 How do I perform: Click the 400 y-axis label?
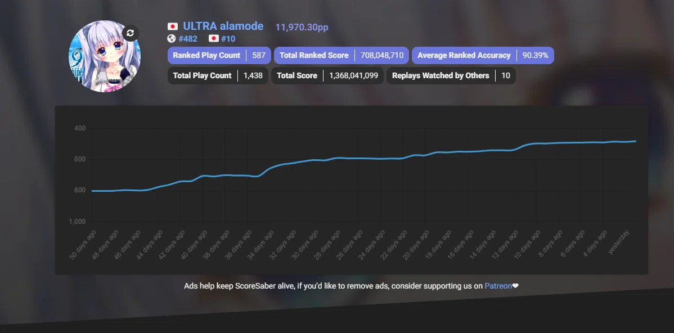pyautogui.click(x=80, y=128)
